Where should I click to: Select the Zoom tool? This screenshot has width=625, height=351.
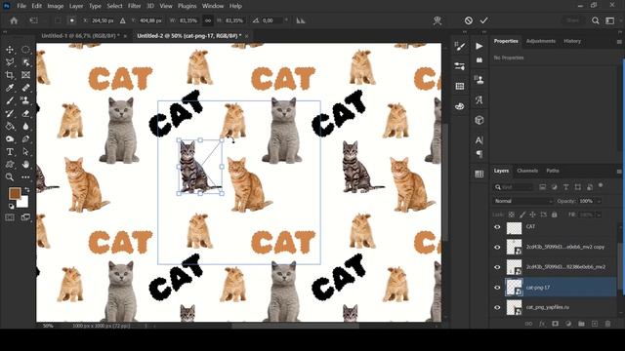[x=10, y=177]
